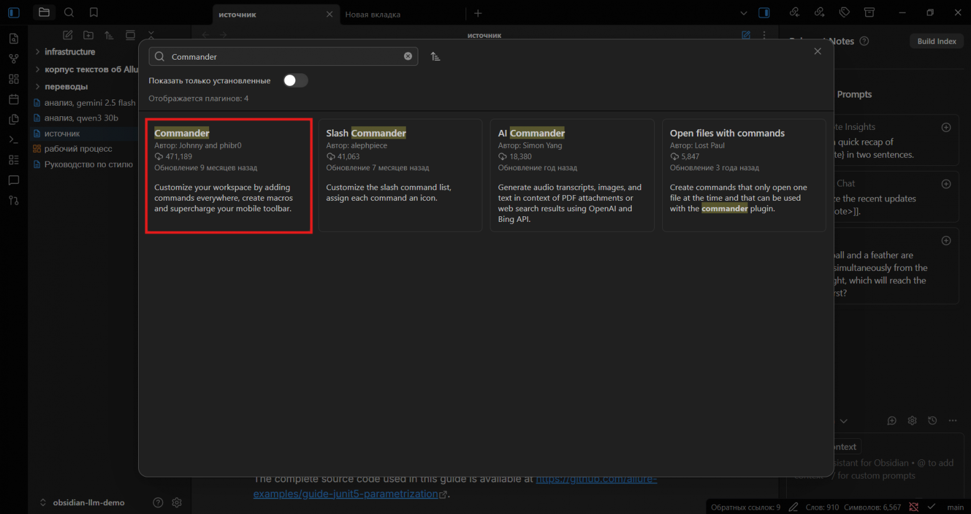
Task: Open the graph view ribbon icon
Action: pyautogui.click(x=14, y=59)
